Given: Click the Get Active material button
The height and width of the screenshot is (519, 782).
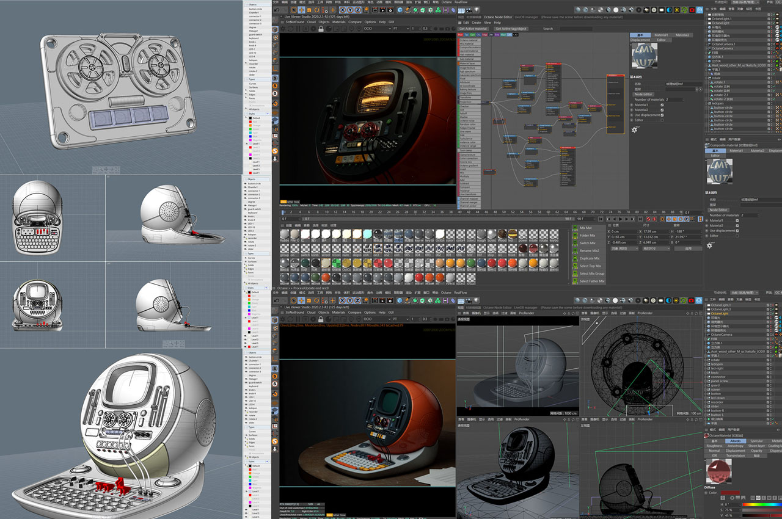Looking at the screenshot, I should pos(473,29).
